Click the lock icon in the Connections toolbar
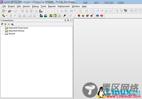The width and height of the screenshot is (142, 99). tap(12, 24)
